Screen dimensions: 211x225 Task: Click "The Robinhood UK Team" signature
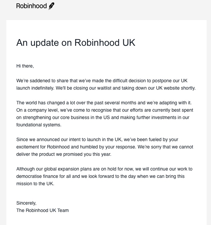(42, 210)
